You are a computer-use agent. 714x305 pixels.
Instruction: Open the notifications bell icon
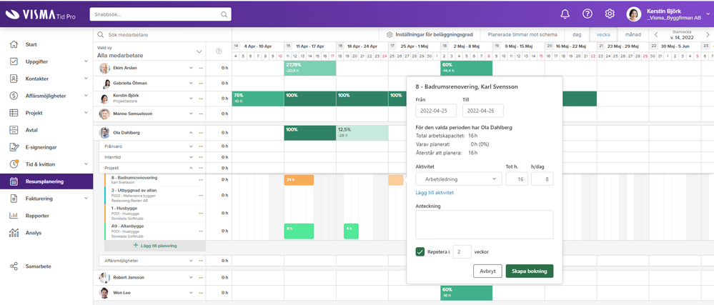pyautogui.click(x=565, y=14)
